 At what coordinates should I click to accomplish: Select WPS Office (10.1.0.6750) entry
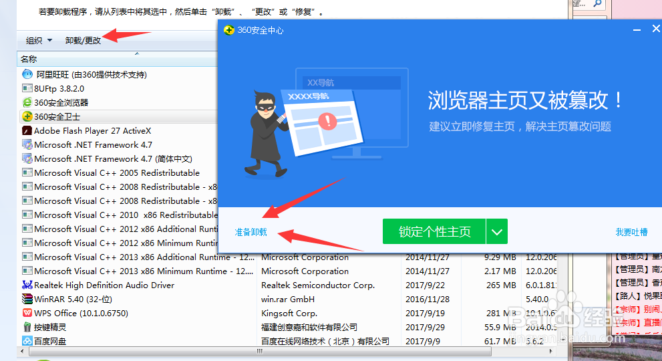[x=81, y=314]
